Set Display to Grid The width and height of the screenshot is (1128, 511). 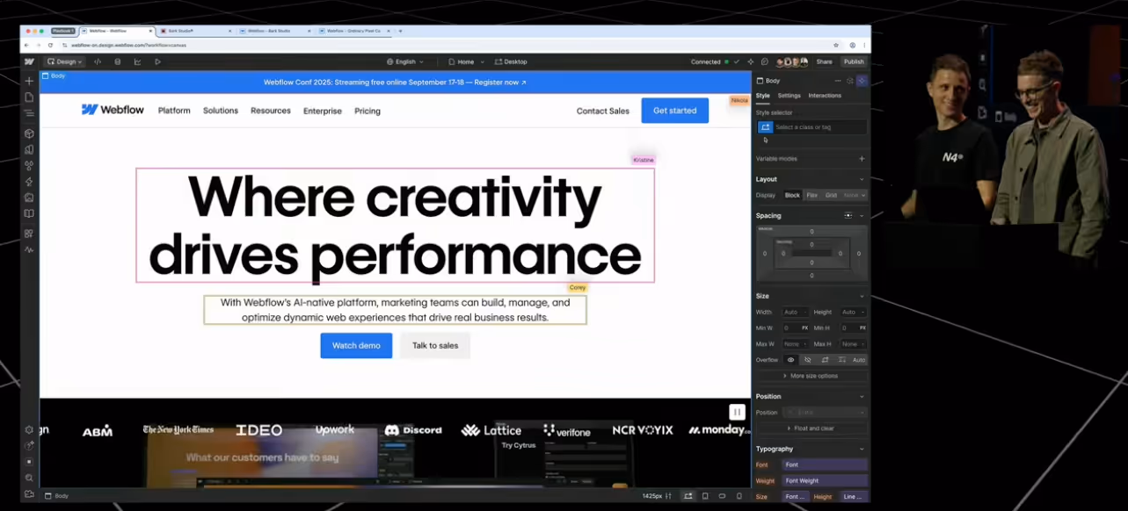831,195
